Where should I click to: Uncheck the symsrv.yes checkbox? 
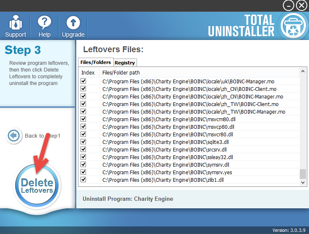point(83,172)
